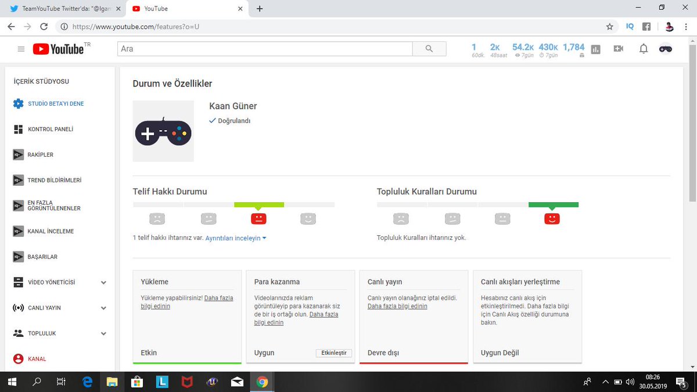
Task: Open Daha fazla bilgi edinin link in Para kazanma card
Action: [x=296, y=318]
